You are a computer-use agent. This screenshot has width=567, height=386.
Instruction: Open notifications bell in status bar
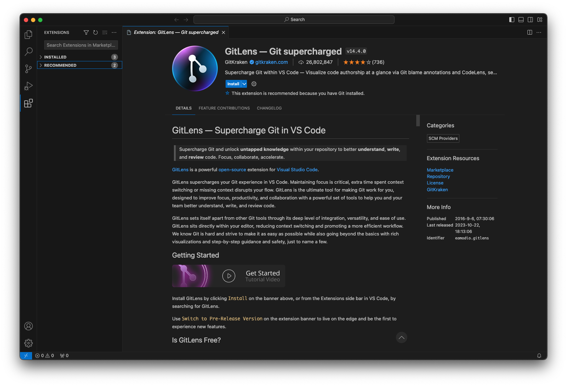[539, 356]
